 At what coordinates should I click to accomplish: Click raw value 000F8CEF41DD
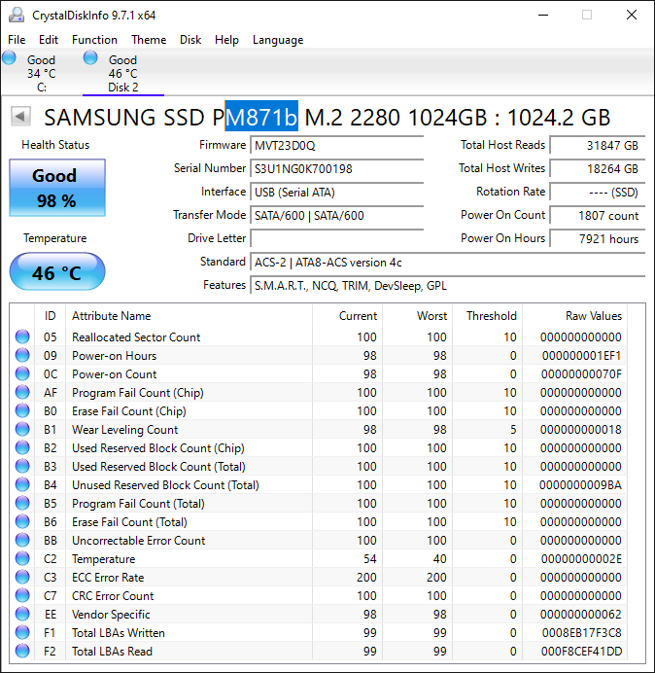[x=581, y=651]
